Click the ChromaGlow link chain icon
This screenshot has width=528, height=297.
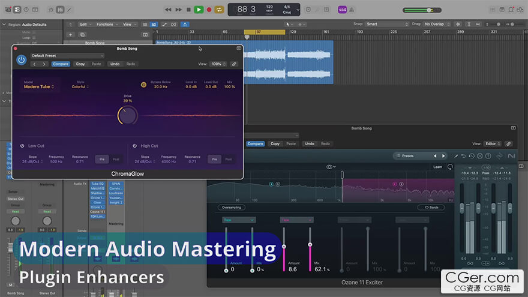[234, 64]
